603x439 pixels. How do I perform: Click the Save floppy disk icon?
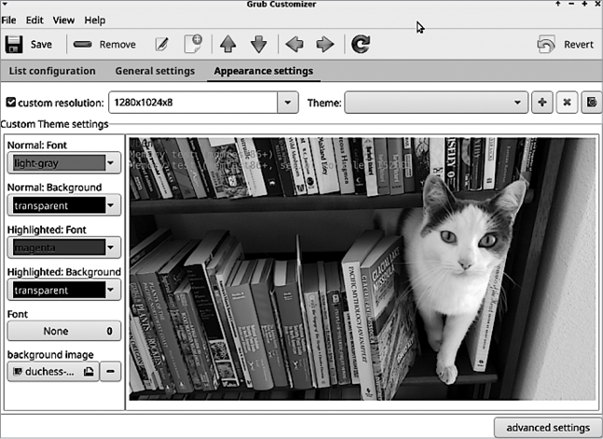(x=14, y=44)
